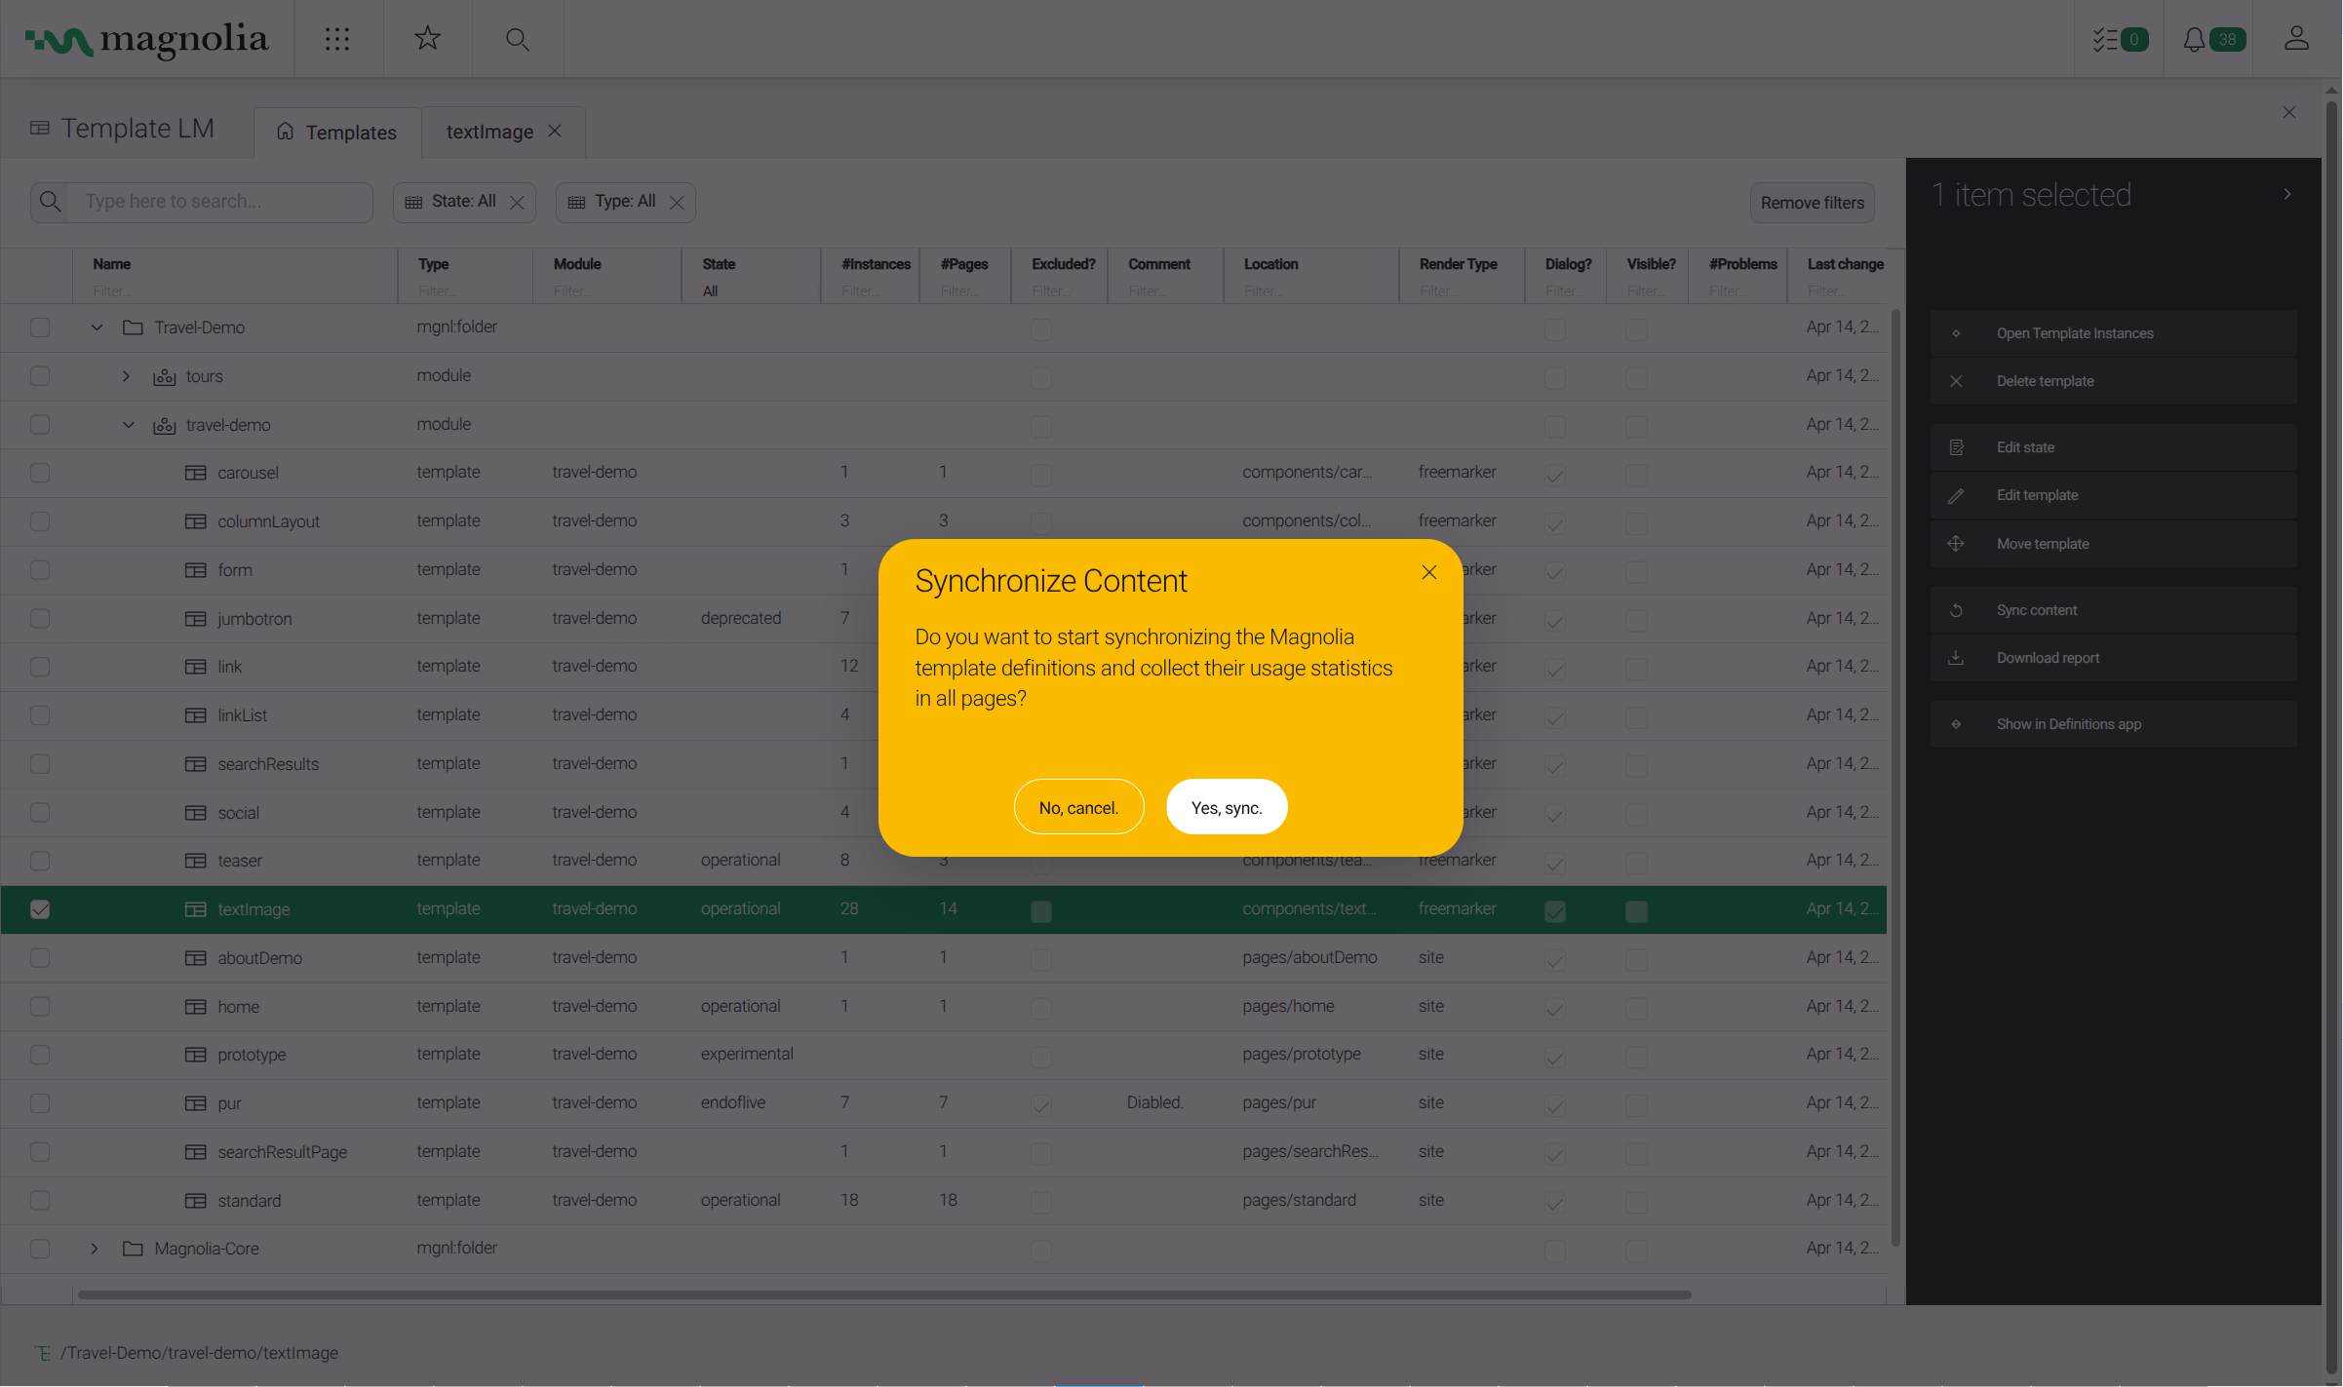Viewport: 2343px width, 1387px height.
Task: Open the search magnifier in header
Action: [x=518, y=39]
